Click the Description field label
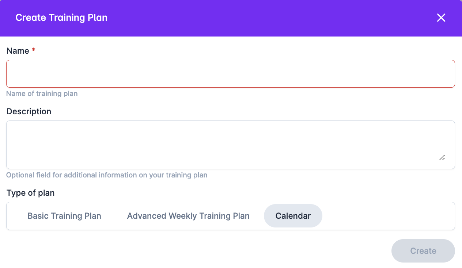 (x=29, y=111)
